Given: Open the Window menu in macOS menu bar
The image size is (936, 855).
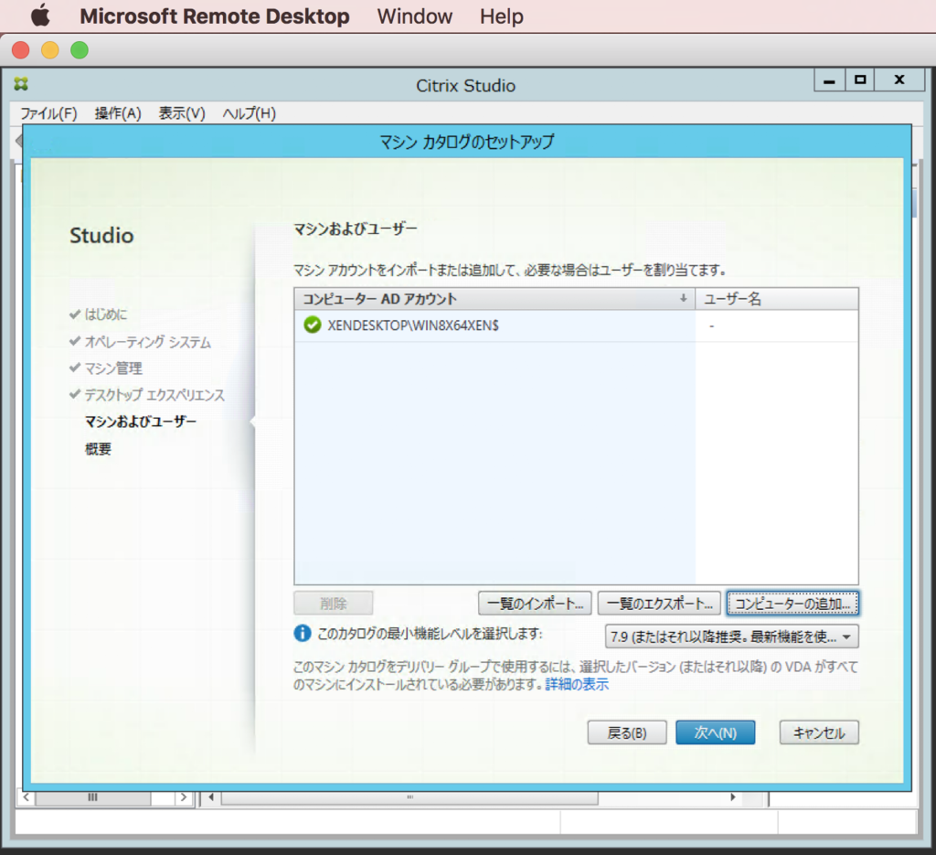Looking at the screenshot, I should click(414, 16).
